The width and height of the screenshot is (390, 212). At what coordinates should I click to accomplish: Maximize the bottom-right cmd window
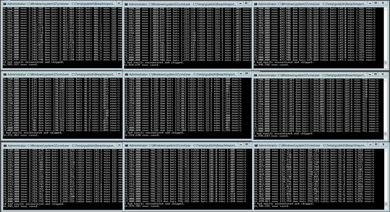[376, 144]
